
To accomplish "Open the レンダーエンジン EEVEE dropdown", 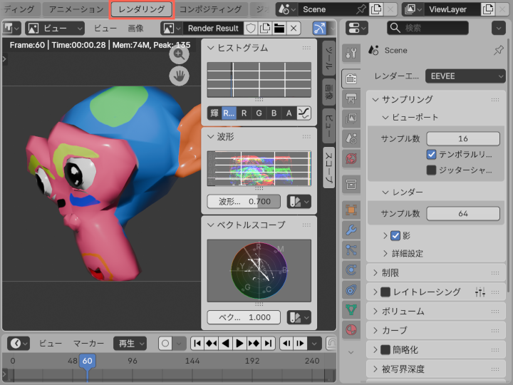I will tap(465, 76).
